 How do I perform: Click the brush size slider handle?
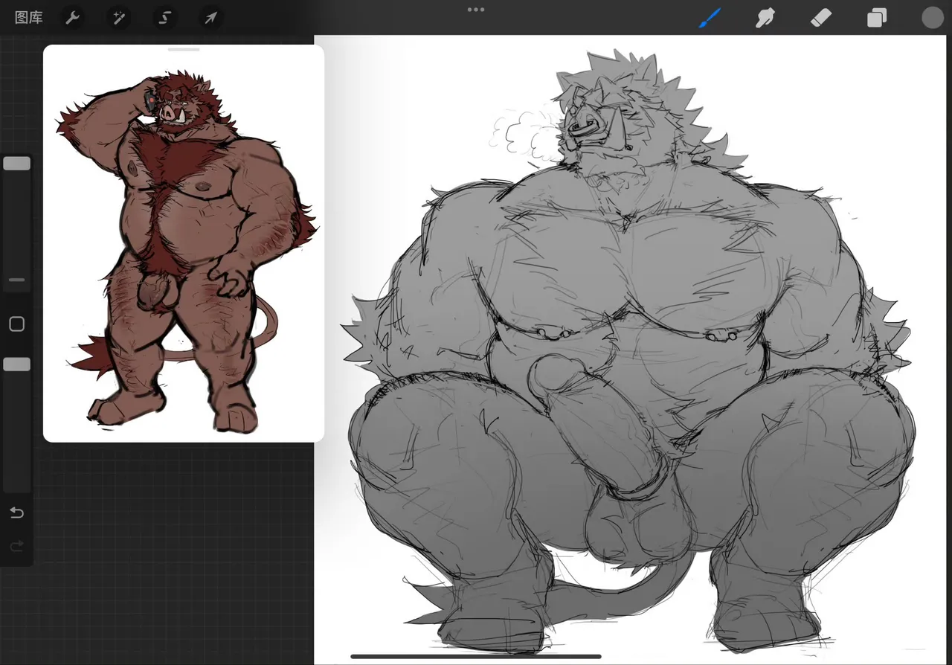pyautogui.click(x=16, y=164)
